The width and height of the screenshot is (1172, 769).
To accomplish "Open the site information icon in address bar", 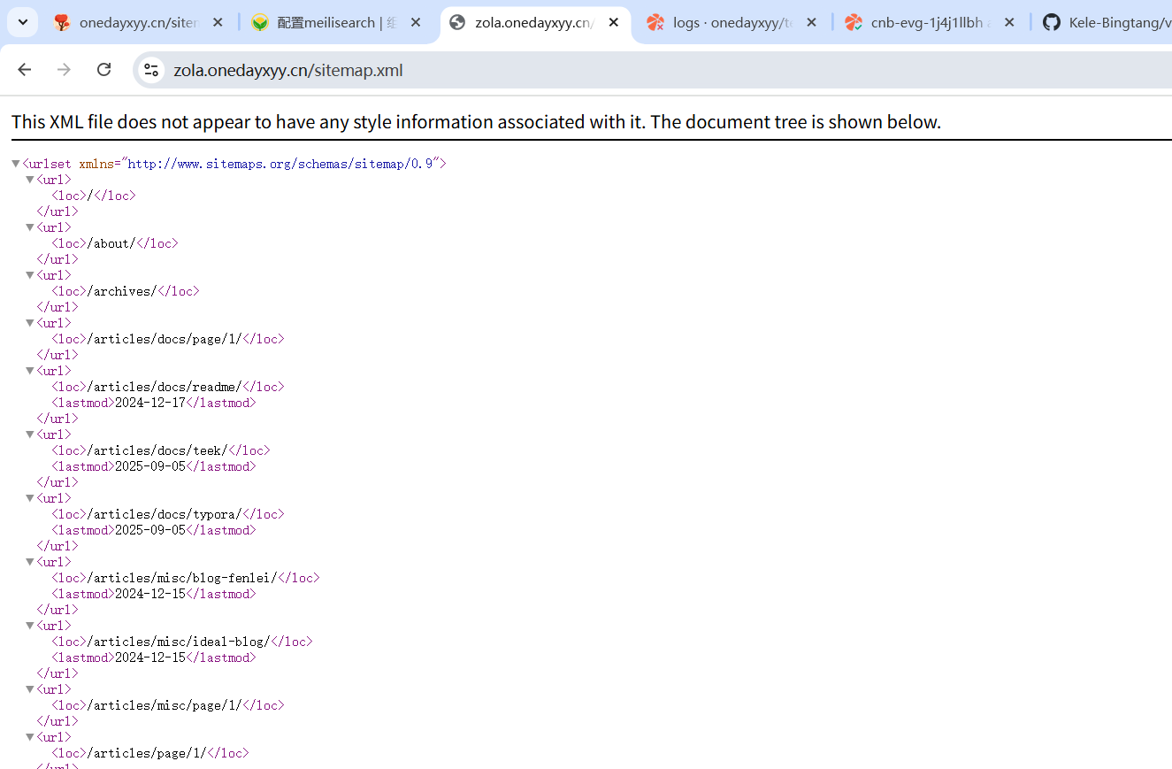I will click(151, 70).
